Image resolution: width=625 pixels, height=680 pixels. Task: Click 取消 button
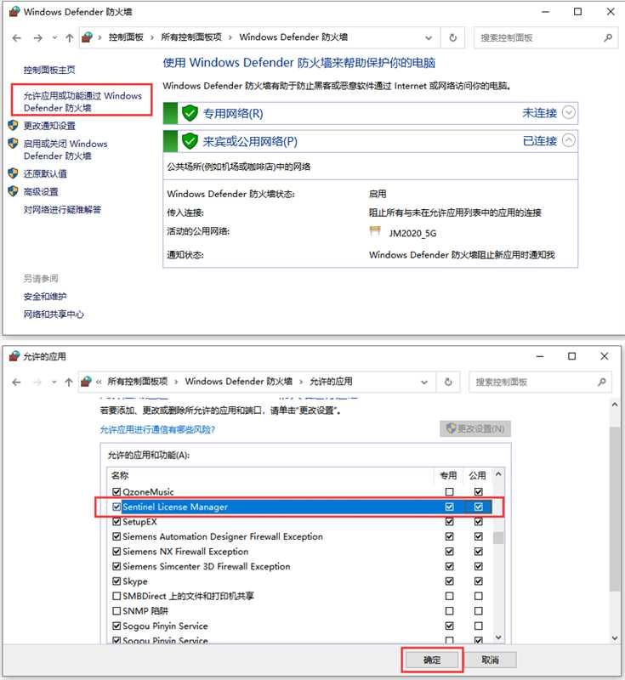coord(491,660)
